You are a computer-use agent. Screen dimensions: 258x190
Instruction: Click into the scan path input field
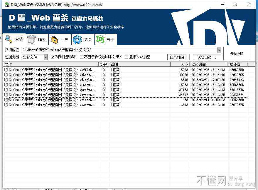point(120,50)
